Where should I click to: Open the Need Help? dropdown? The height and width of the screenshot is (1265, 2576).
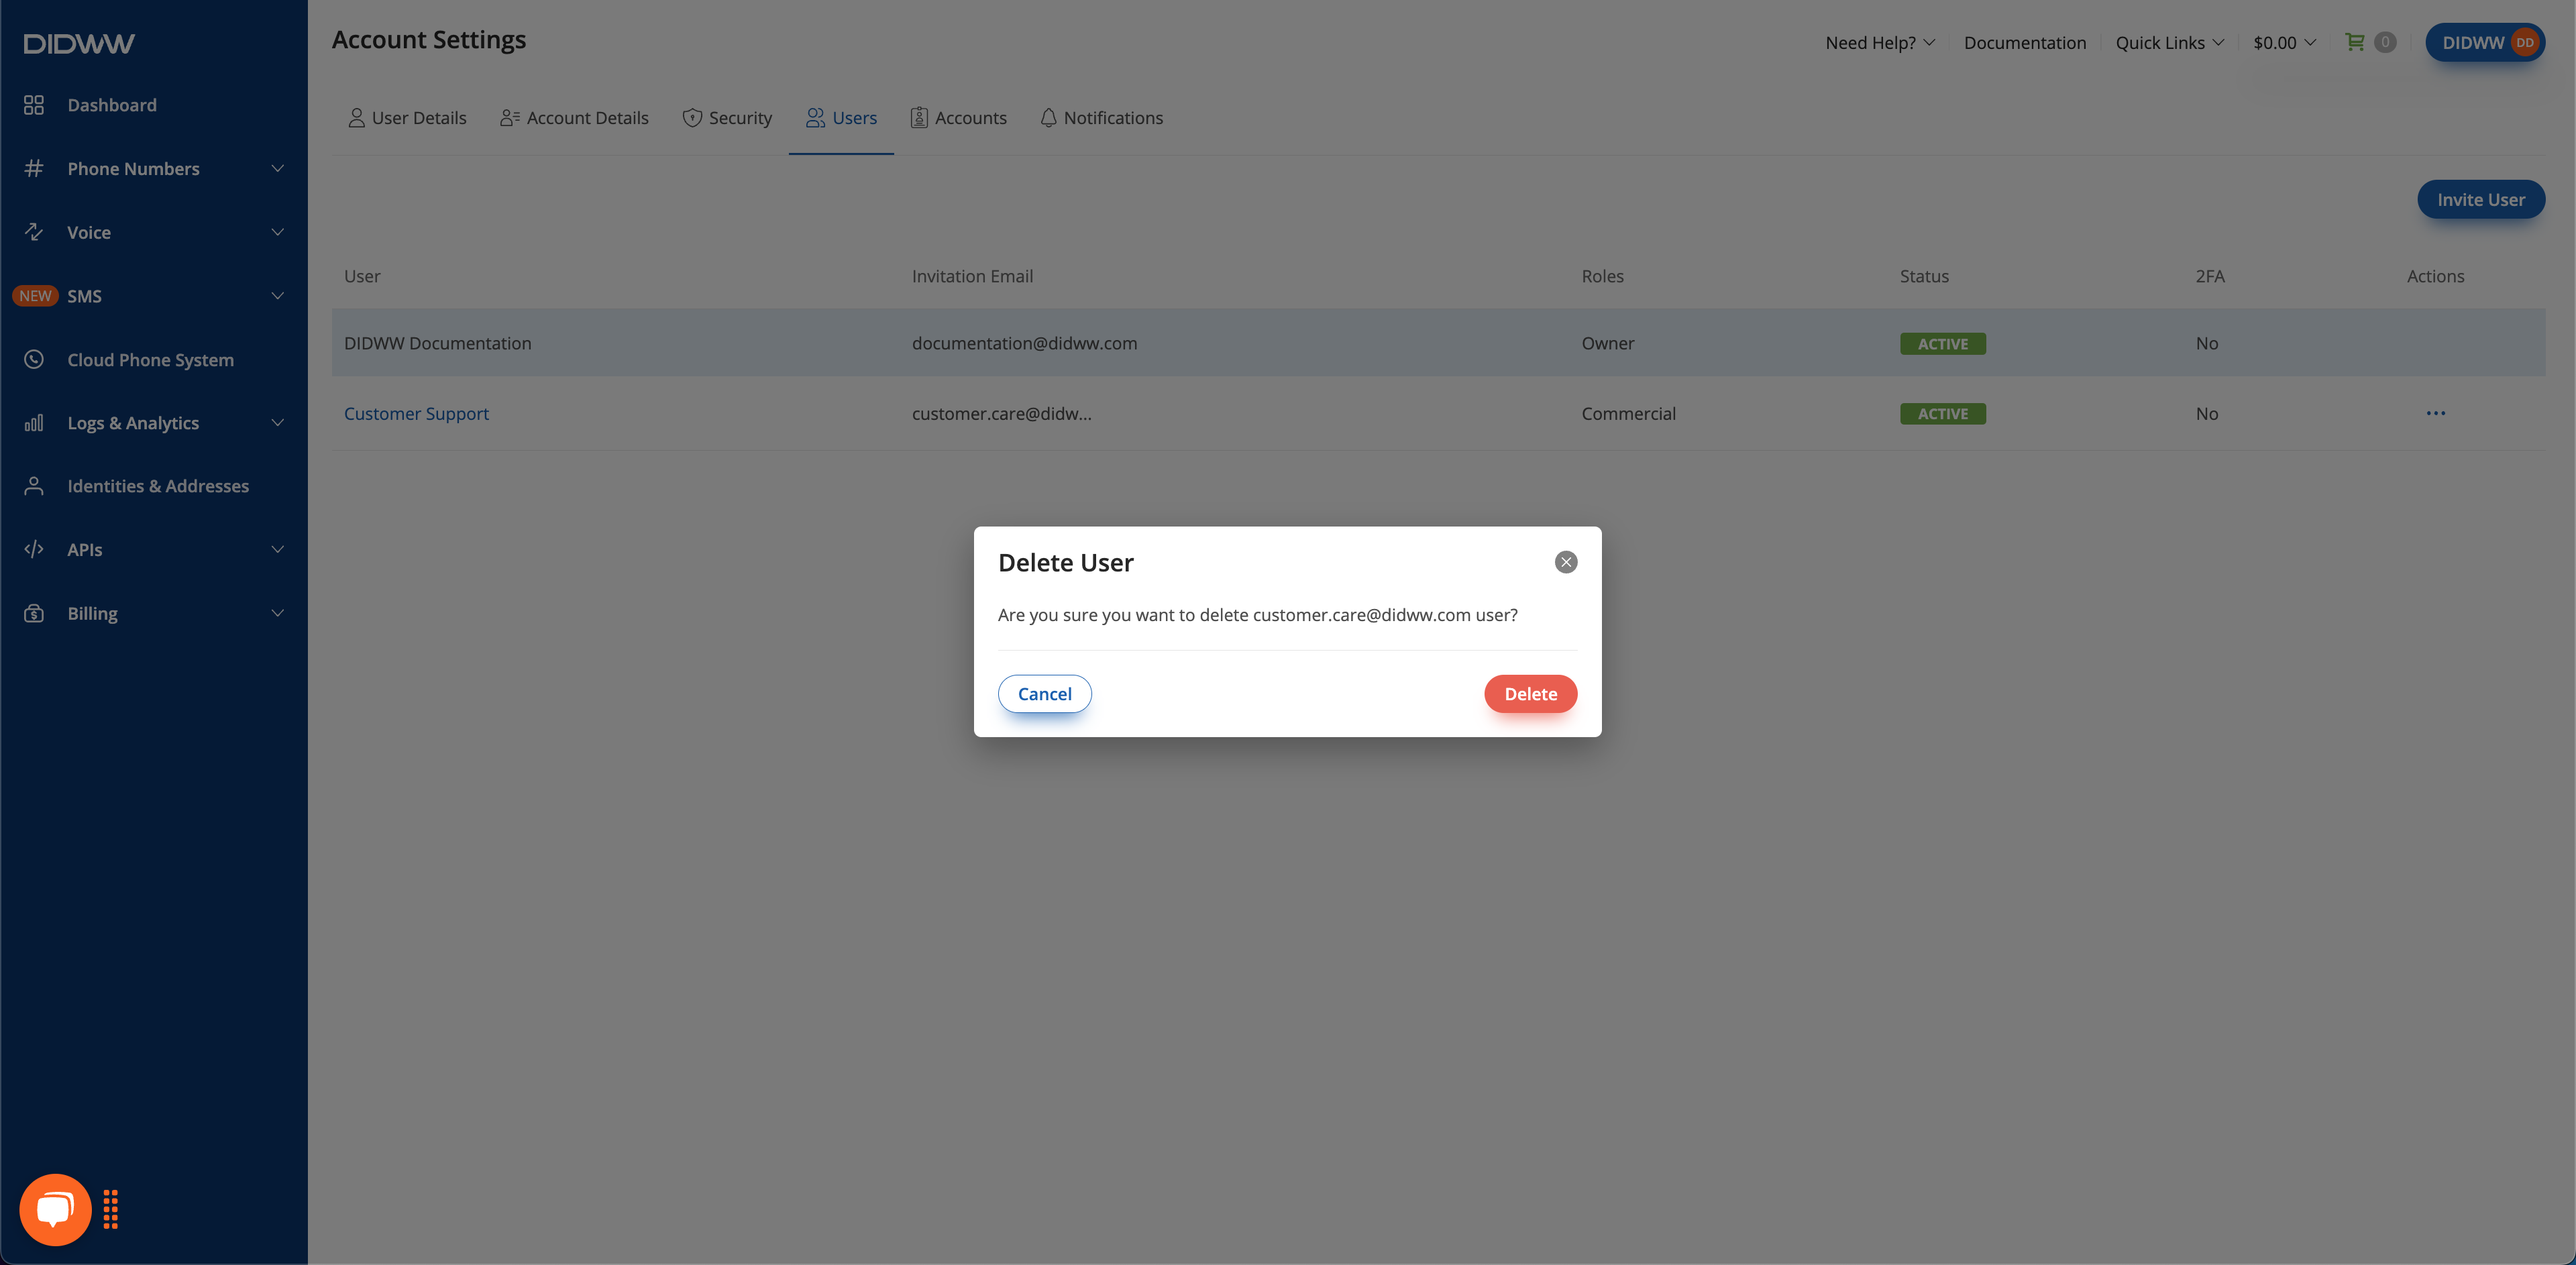click(1879, 43)
